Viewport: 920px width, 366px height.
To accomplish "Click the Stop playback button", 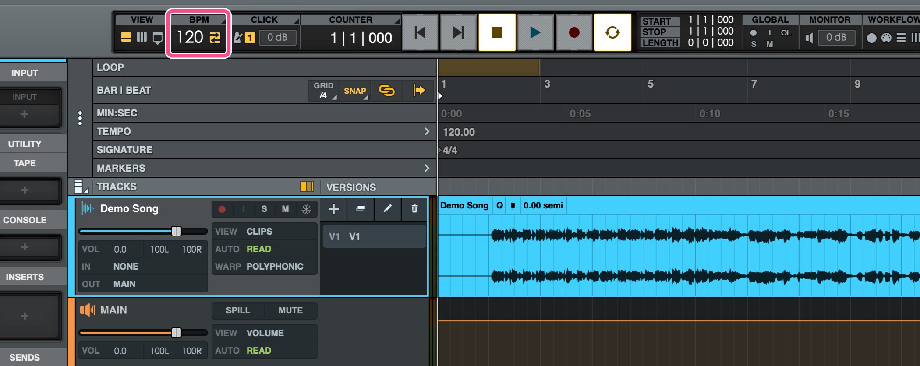I will (497, 32).
